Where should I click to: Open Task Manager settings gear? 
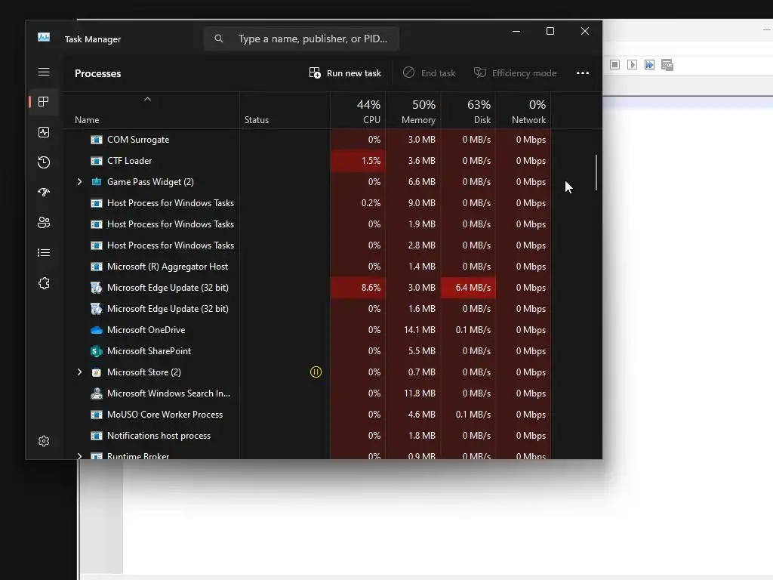pyautogui.click(x=44, y=441)
